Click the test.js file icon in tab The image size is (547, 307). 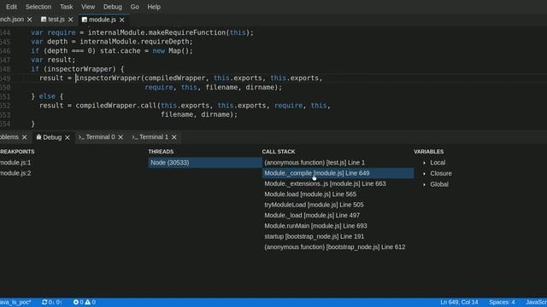coord(44,20)
